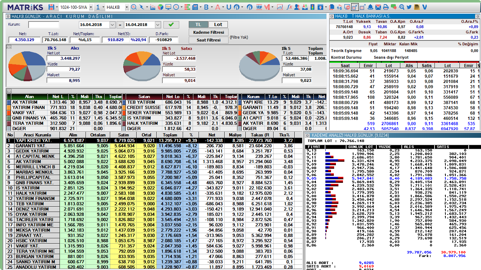The height and width of the screenshot is (270, 481).
Task: Click the VAKIF YAT. orange swatch in Alan table
Action: tap(9, 113)
